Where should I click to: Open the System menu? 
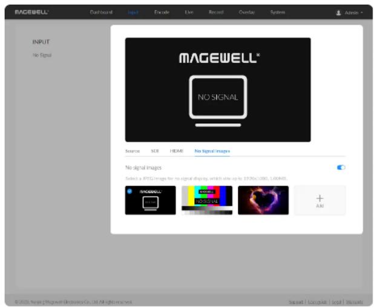[278, 12]
